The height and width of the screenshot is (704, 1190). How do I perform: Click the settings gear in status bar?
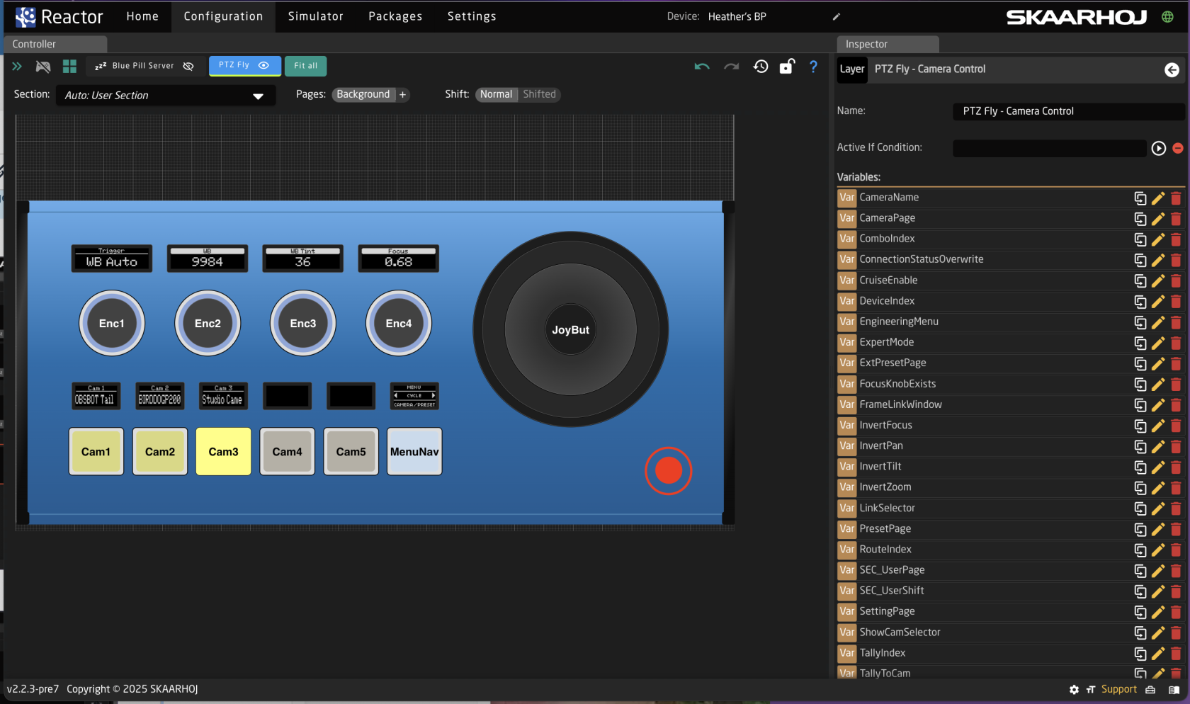[1074, 690]
